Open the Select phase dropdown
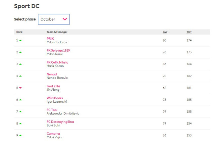 point(54,19)
